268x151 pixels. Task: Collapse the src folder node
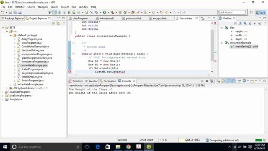point(7,31)
